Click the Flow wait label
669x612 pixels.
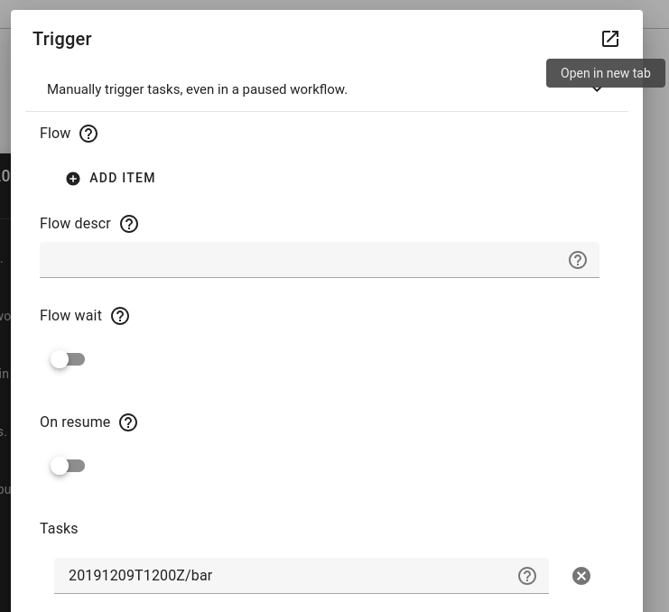tap(70, 316)
